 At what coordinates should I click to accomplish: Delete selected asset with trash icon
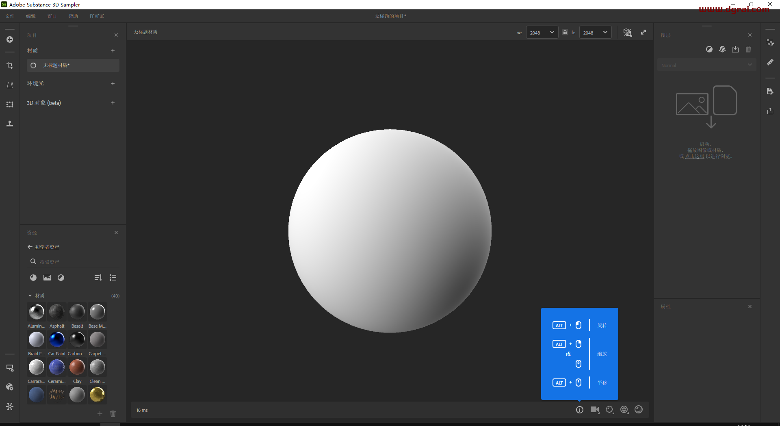[113, 414]
